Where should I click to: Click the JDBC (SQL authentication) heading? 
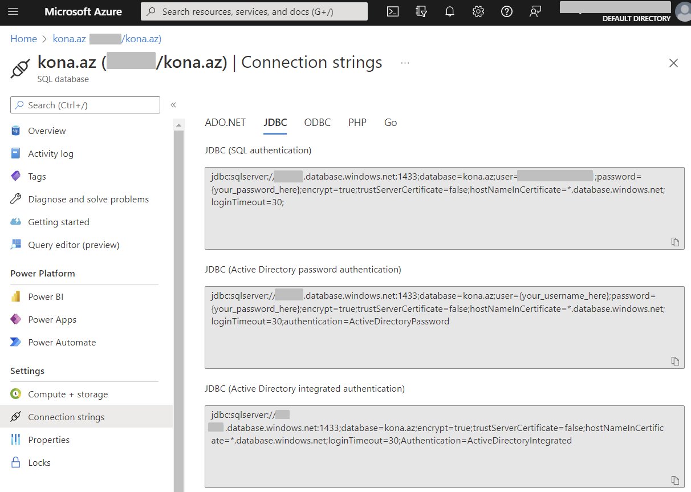(x=258, y=150)
